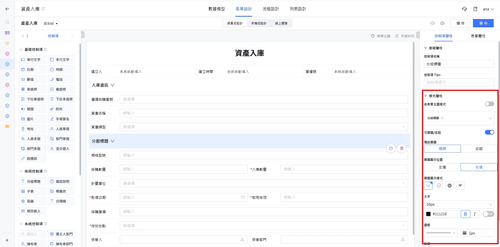
Task: Open 表單主題 settings
Action: 380,36
